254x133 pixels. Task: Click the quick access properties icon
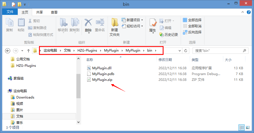14,4
